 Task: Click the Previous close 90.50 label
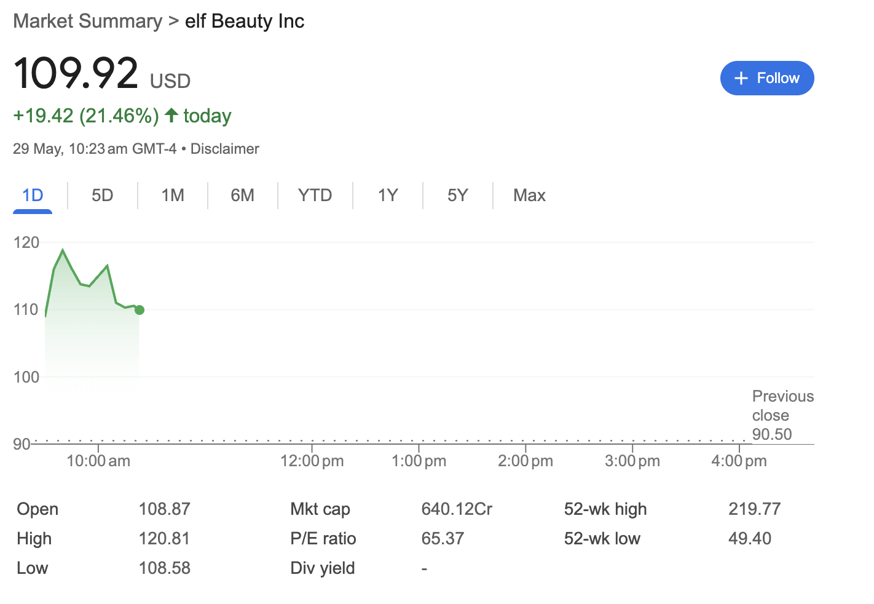click(x=783, y=415)
